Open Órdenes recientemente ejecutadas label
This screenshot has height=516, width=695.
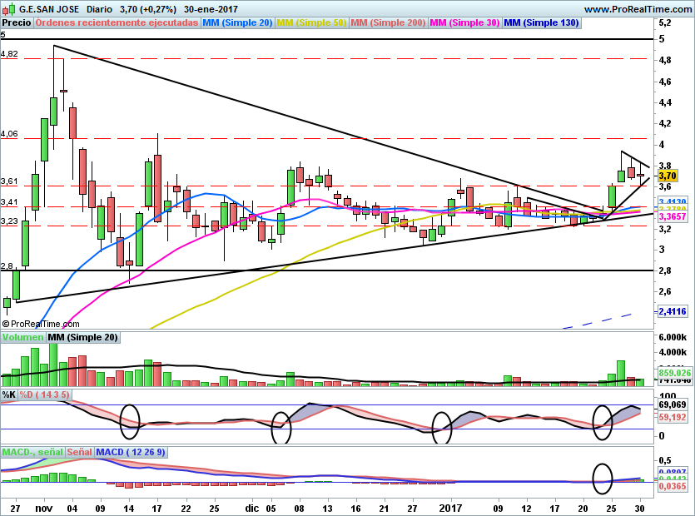pyautogui.click(x=117, y=22)
